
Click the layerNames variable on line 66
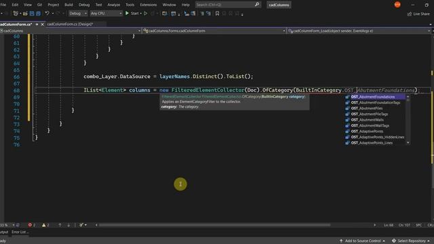[x=174, y=77]
